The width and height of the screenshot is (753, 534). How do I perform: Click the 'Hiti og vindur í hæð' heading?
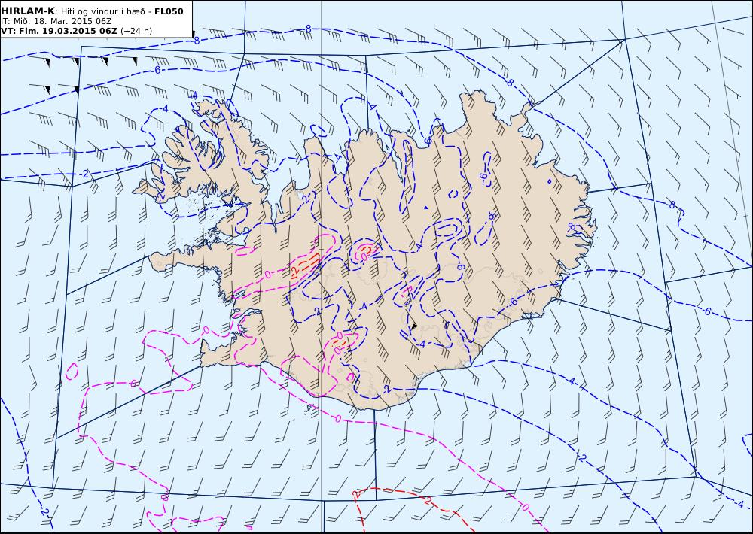pyautogui.click(x=102, y=11)
